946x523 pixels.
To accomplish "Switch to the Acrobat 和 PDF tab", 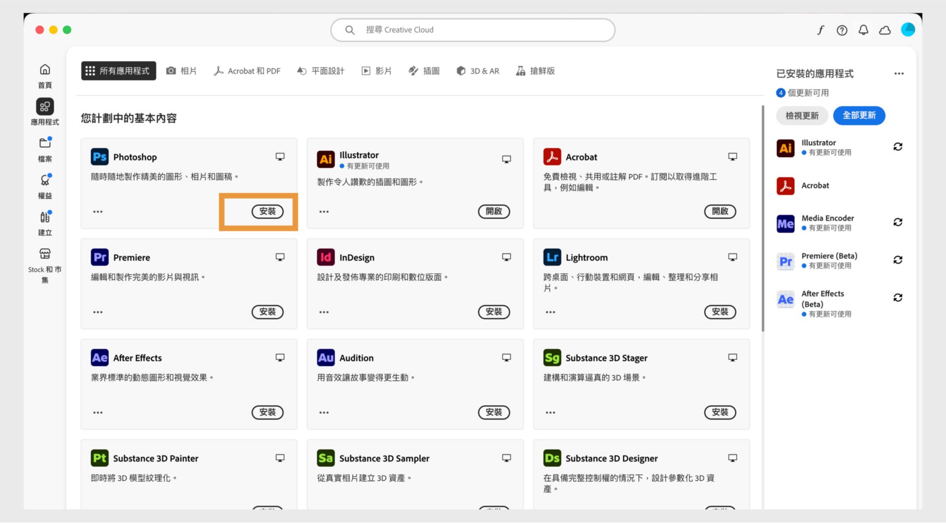I will click(247, 71).
